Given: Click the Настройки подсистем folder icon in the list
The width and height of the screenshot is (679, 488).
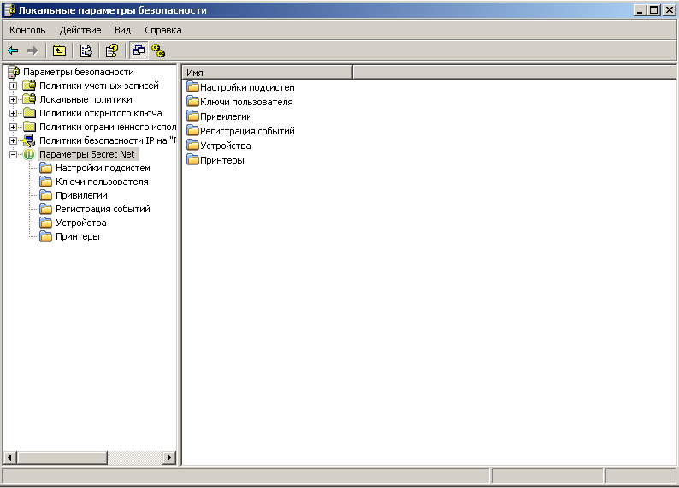Looking at the screenshot, I should coord(192,86).
